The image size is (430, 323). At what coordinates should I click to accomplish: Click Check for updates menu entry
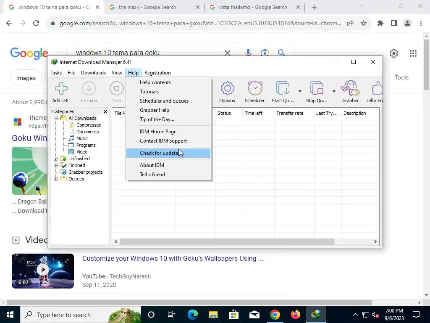tap(168, 153)
